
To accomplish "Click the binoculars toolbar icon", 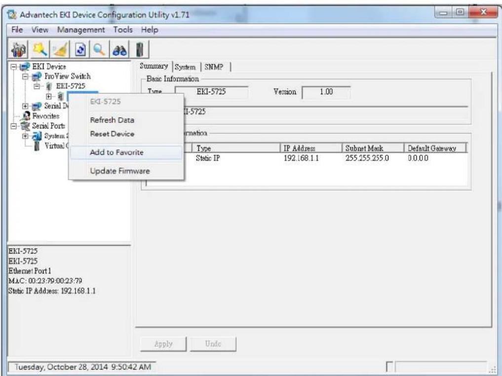I will (119, 50).
